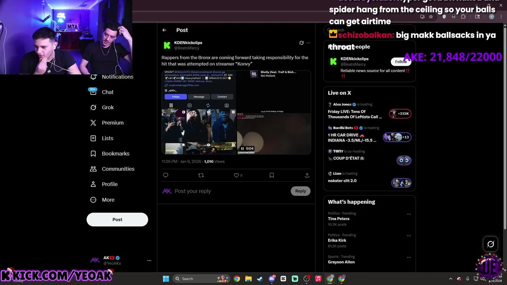Open Chat in the sidebar
Image resolution: width=507 pixels, height=285 pixels.
click(102, 92)
